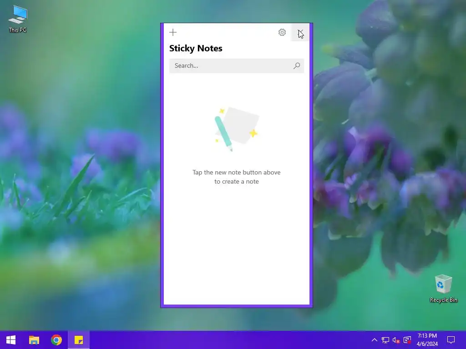The image size is (466, 349).
Task: Open the clock showing 7:13 PM
Action: click(x=427, y=340)
